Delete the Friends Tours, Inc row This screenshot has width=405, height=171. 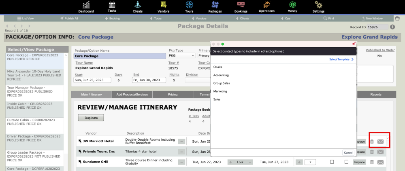pyautogui.click(x=372, y=152)
